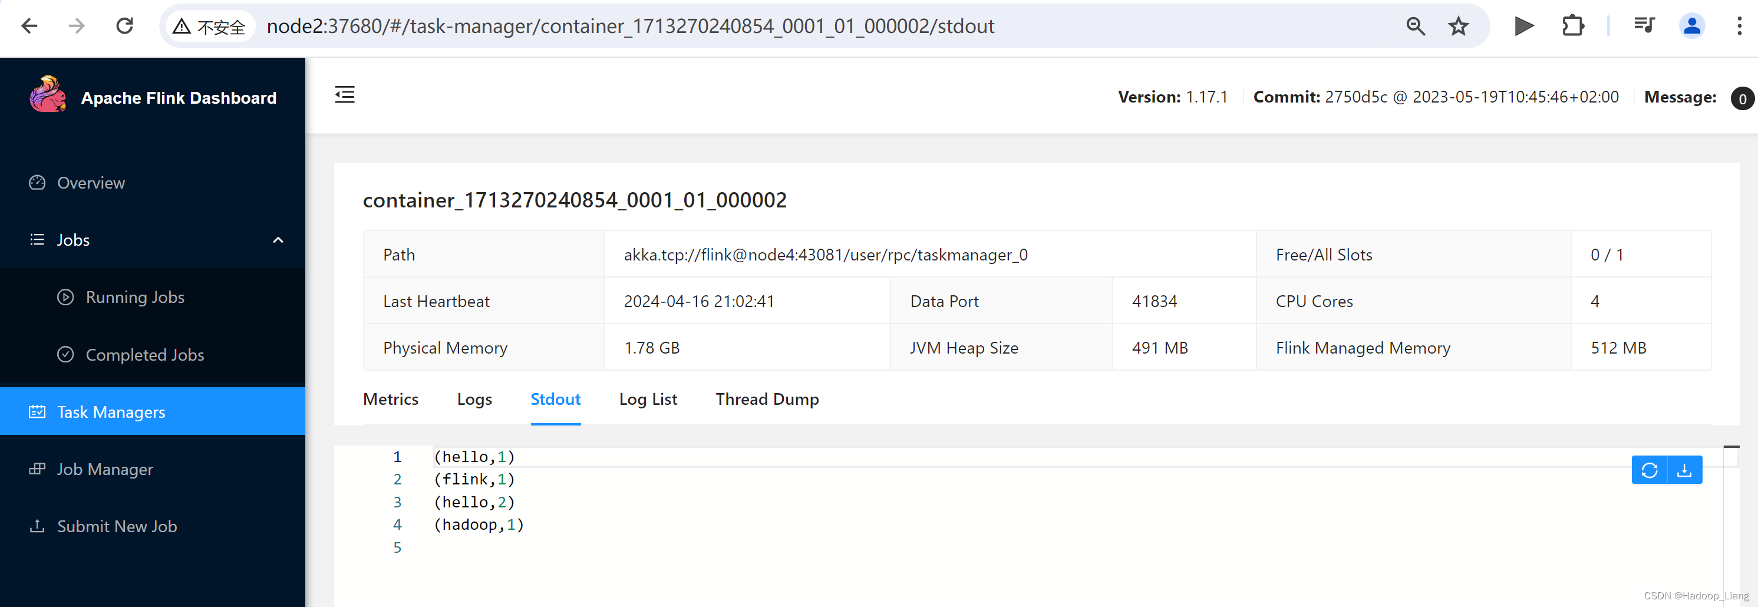Collapse the Jobs submenu chevron
1758x607 pixels.
point(278,240)
